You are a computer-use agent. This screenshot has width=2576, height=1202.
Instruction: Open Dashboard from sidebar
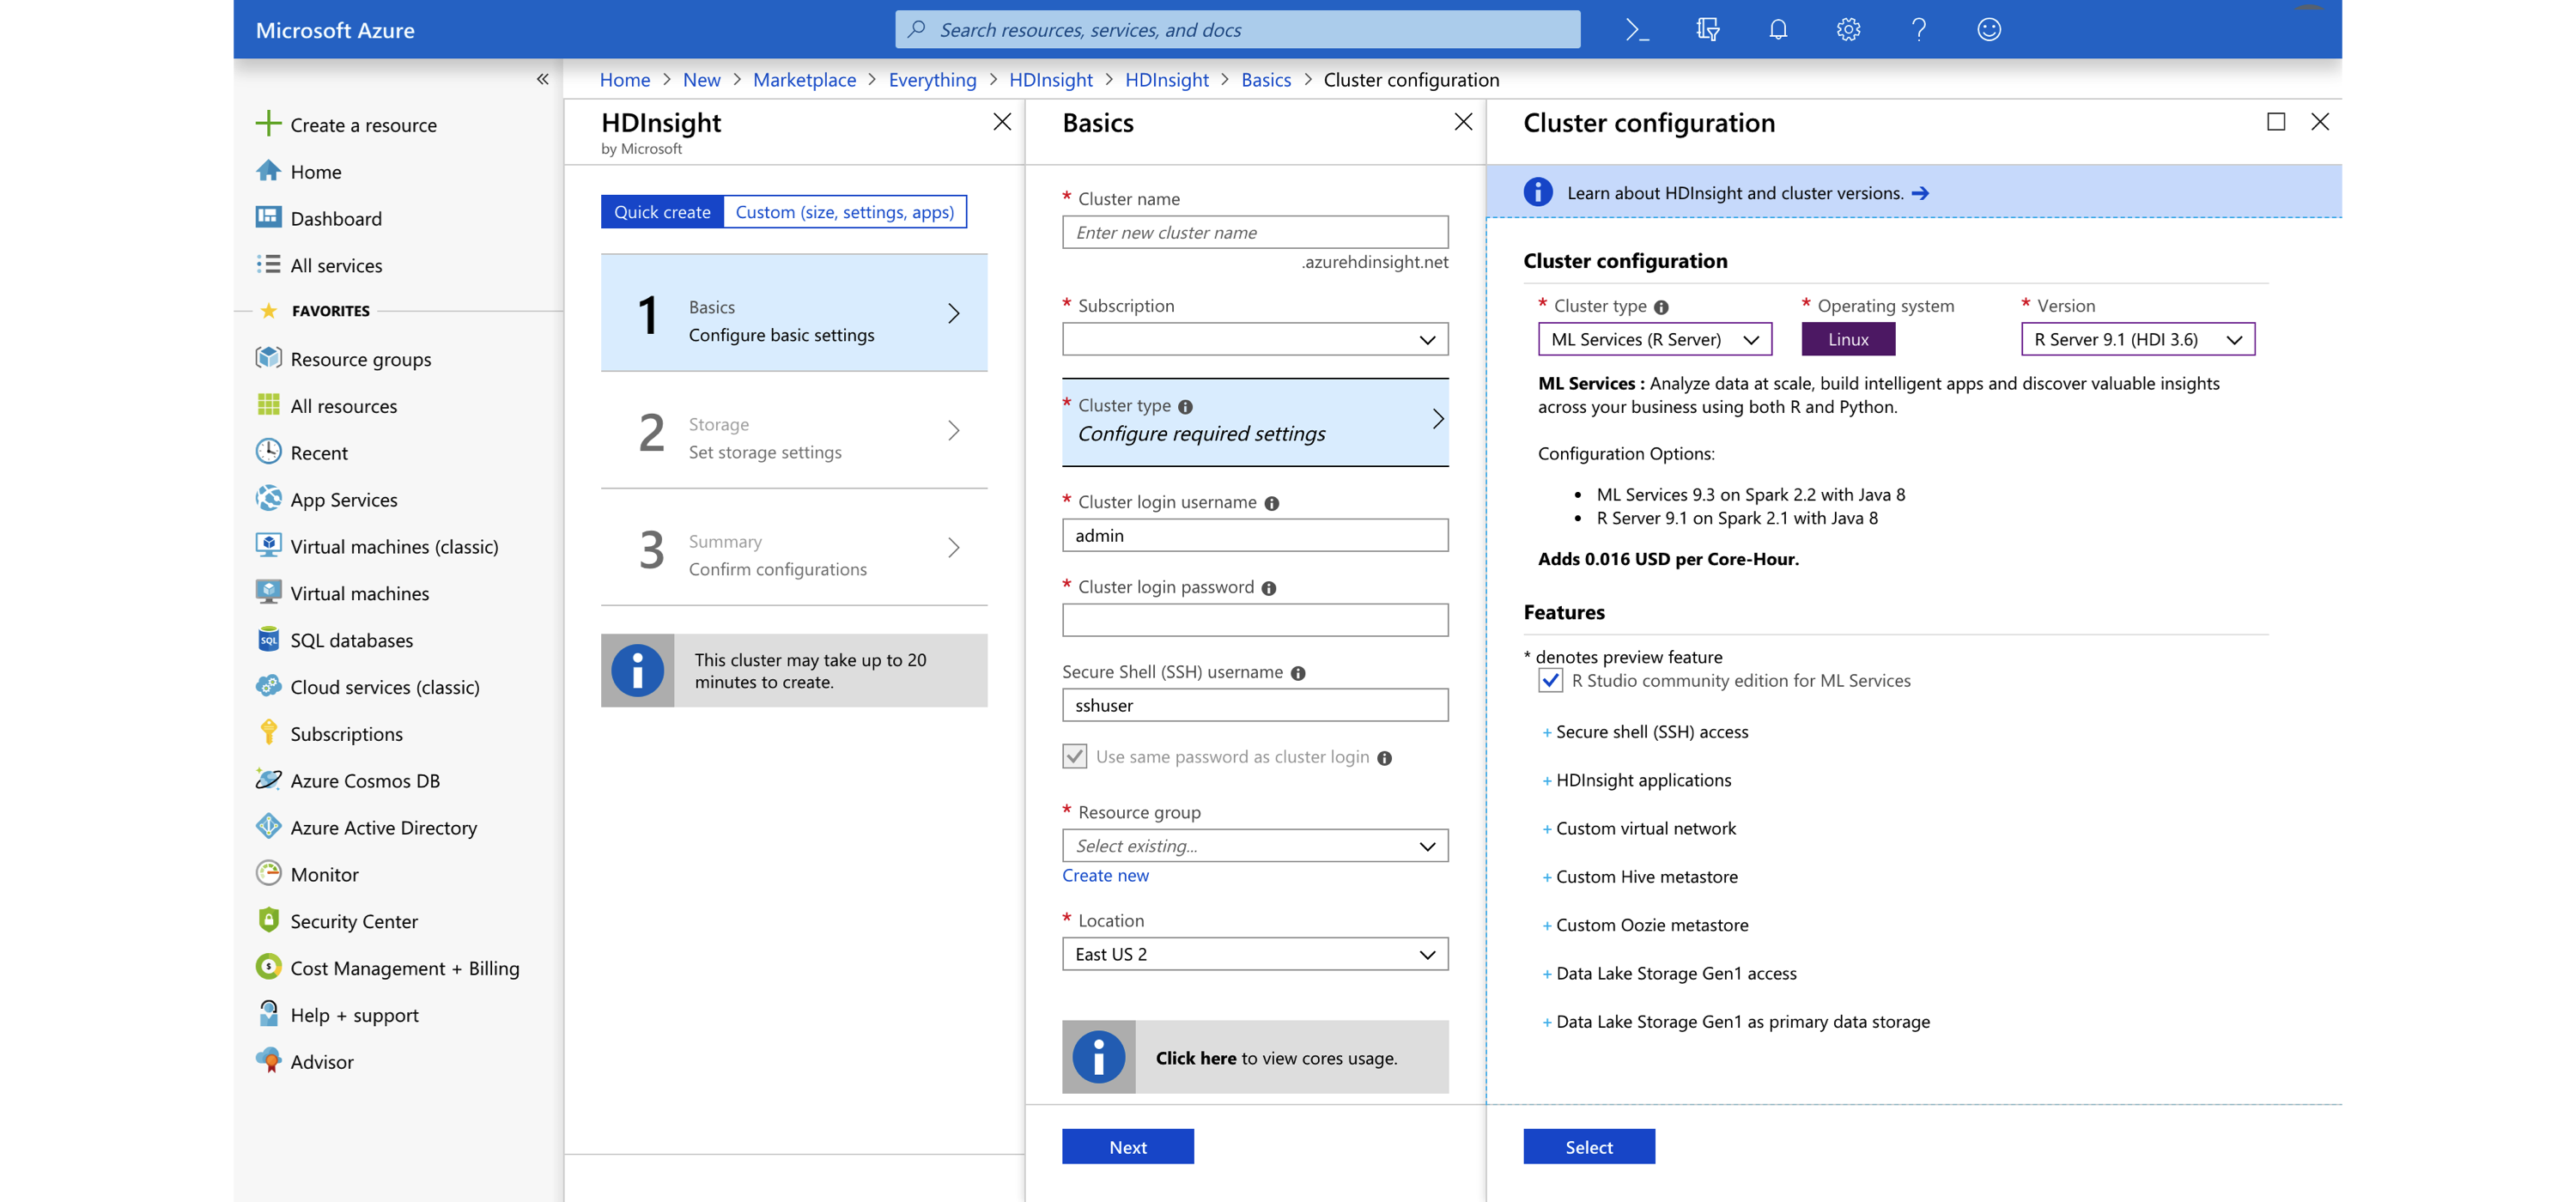point(336,219)
